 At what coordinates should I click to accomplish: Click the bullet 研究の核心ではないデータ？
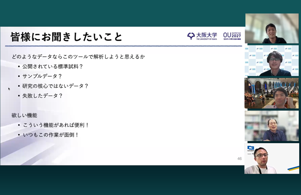click(55, 86)
